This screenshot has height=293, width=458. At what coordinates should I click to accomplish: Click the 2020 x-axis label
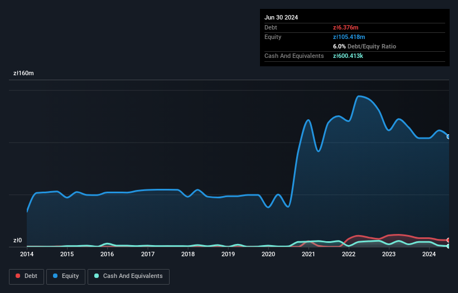click(268, 254)
